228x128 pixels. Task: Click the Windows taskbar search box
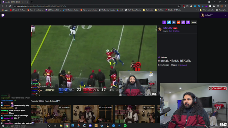click(26, 126)
